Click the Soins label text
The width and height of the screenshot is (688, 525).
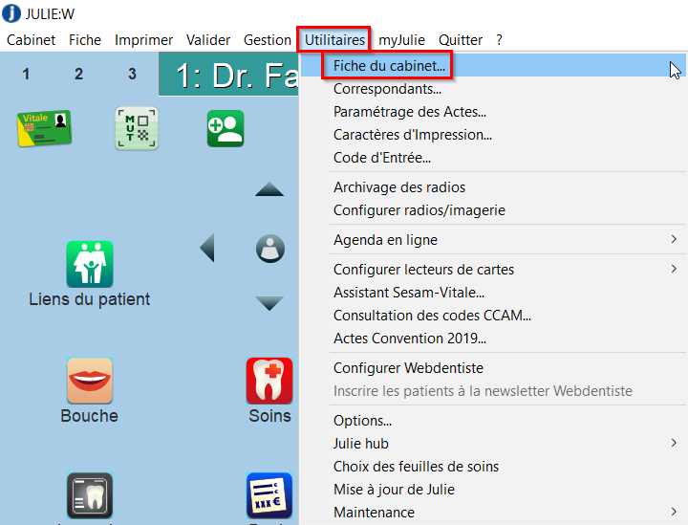point(269,416)
